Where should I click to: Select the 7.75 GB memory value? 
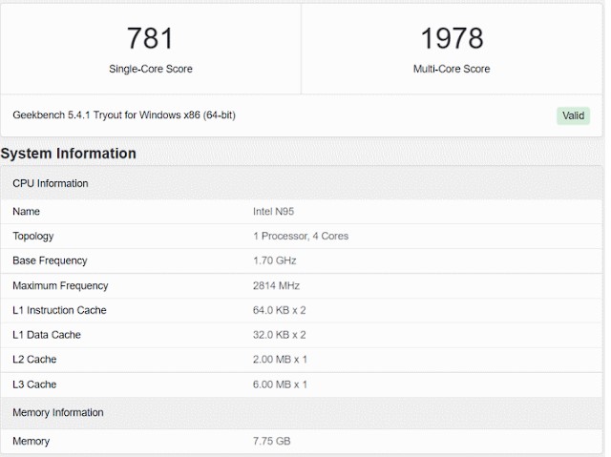coord(272,441)
